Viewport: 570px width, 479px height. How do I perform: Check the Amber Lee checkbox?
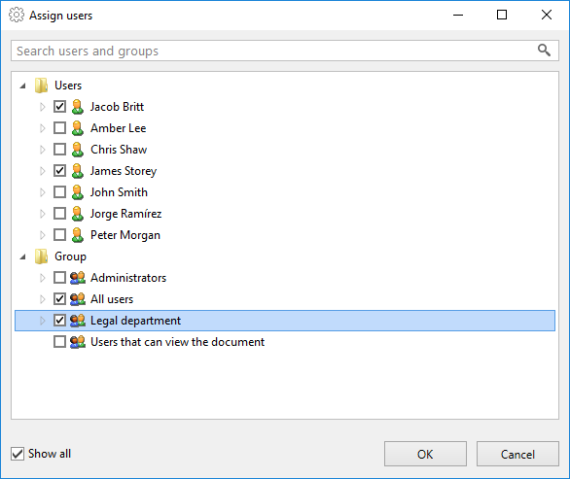pyautogui.click(x=59, y=128)
